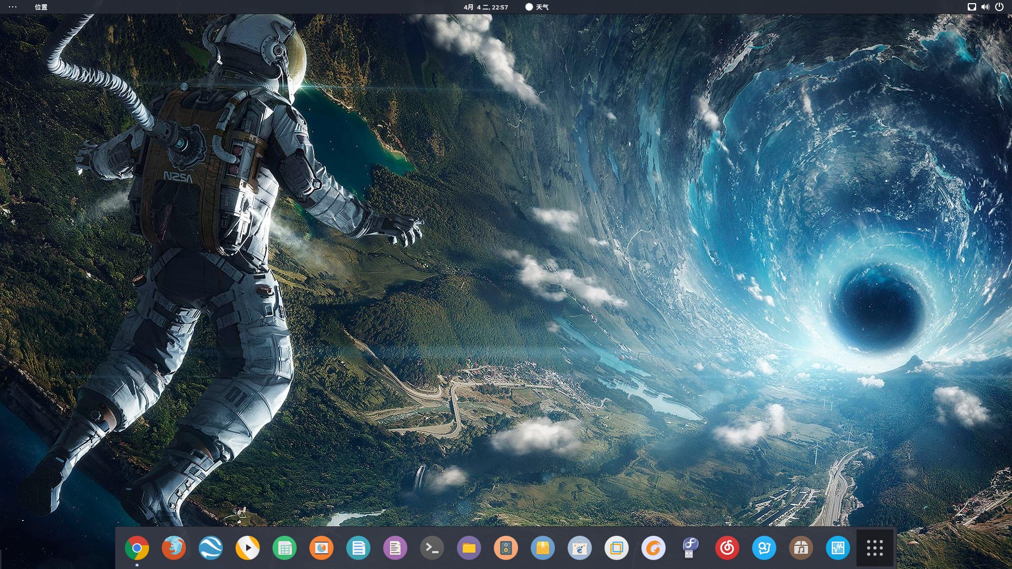Open the purple file manager icon
The image size is (1012, 569).
[x=469, y=548]
